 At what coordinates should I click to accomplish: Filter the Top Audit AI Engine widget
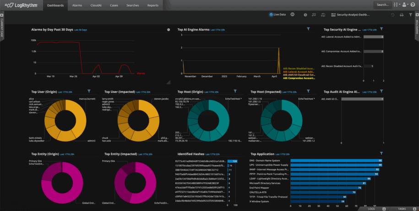381,91
